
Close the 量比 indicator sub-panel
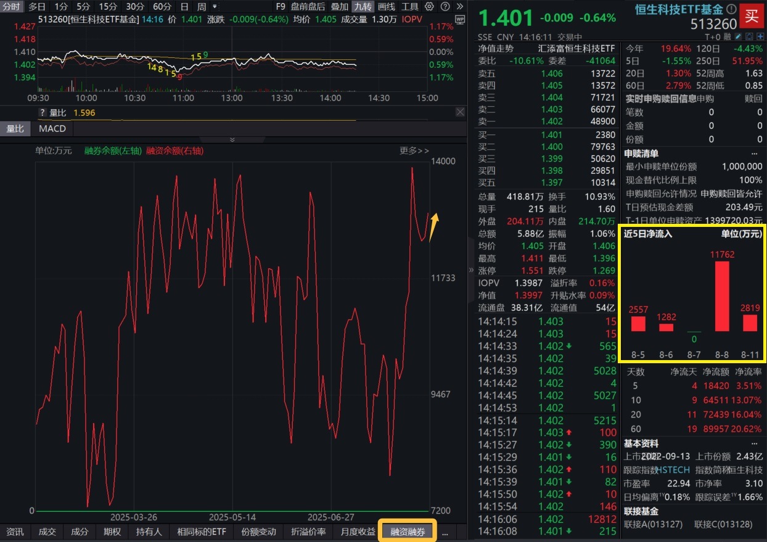pos(460,112)
